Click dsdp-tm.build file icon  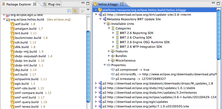(x=13, y=61)
